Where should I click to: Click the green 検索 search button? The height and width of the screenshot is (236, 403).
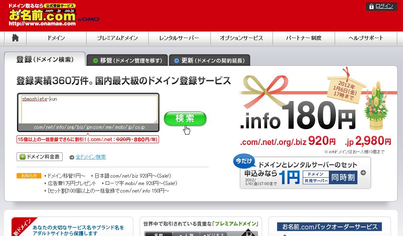(x=185, y=118)
